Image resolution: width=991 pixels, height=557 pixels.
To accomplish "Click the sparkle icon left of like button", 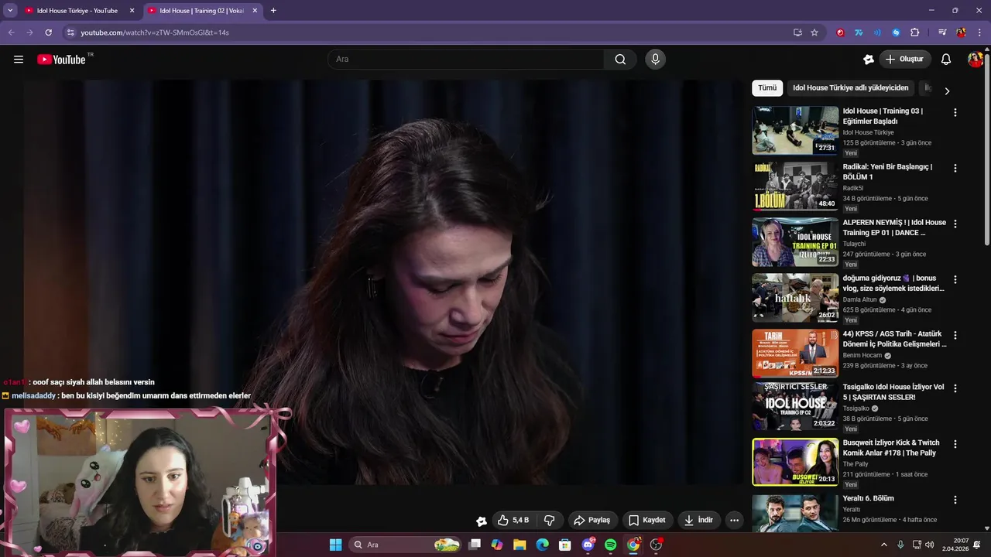I will (482, 521).
